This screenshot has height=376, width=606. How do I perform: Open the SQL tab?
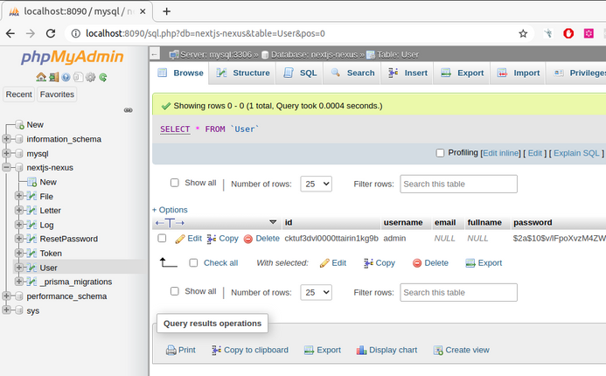tap(300, 73)
